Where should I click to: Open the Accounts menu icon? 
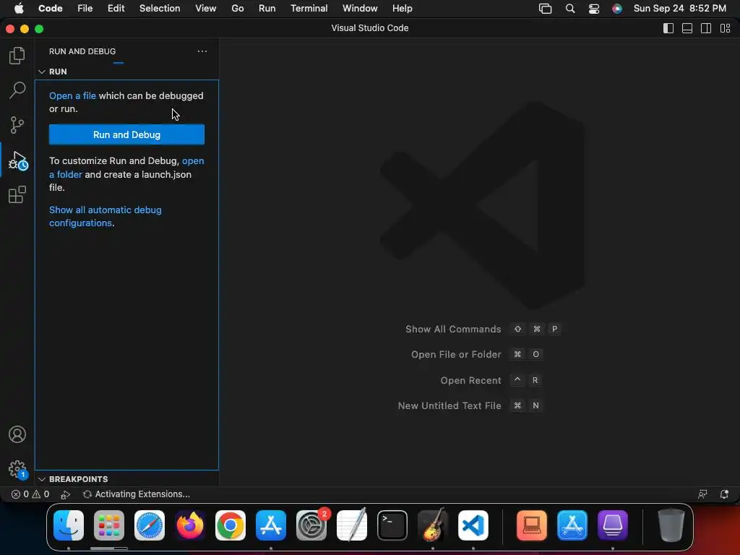click(17, 434)
